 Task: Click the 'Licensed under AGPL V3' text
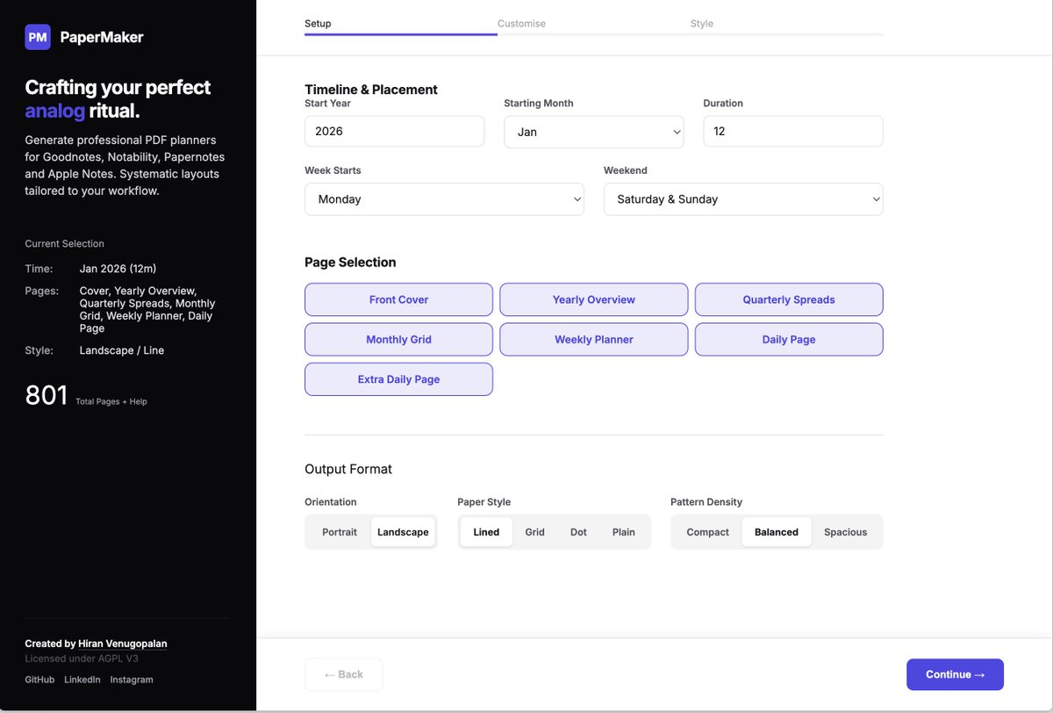point(82,659)
